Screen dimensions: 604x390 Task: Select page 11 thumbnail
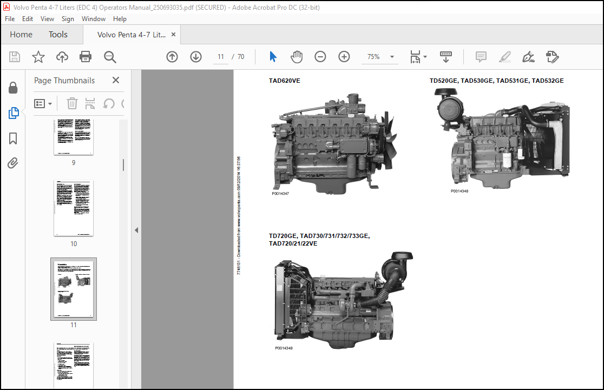(x=74, y=289)
